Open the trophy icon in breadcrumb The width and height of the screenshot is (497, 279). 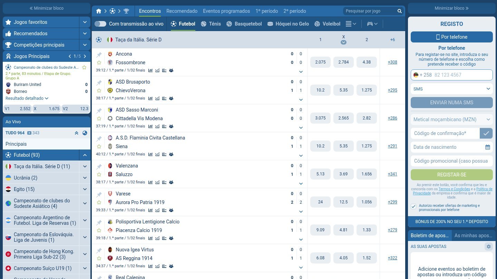pyautogui.click(x=126, y=11)
